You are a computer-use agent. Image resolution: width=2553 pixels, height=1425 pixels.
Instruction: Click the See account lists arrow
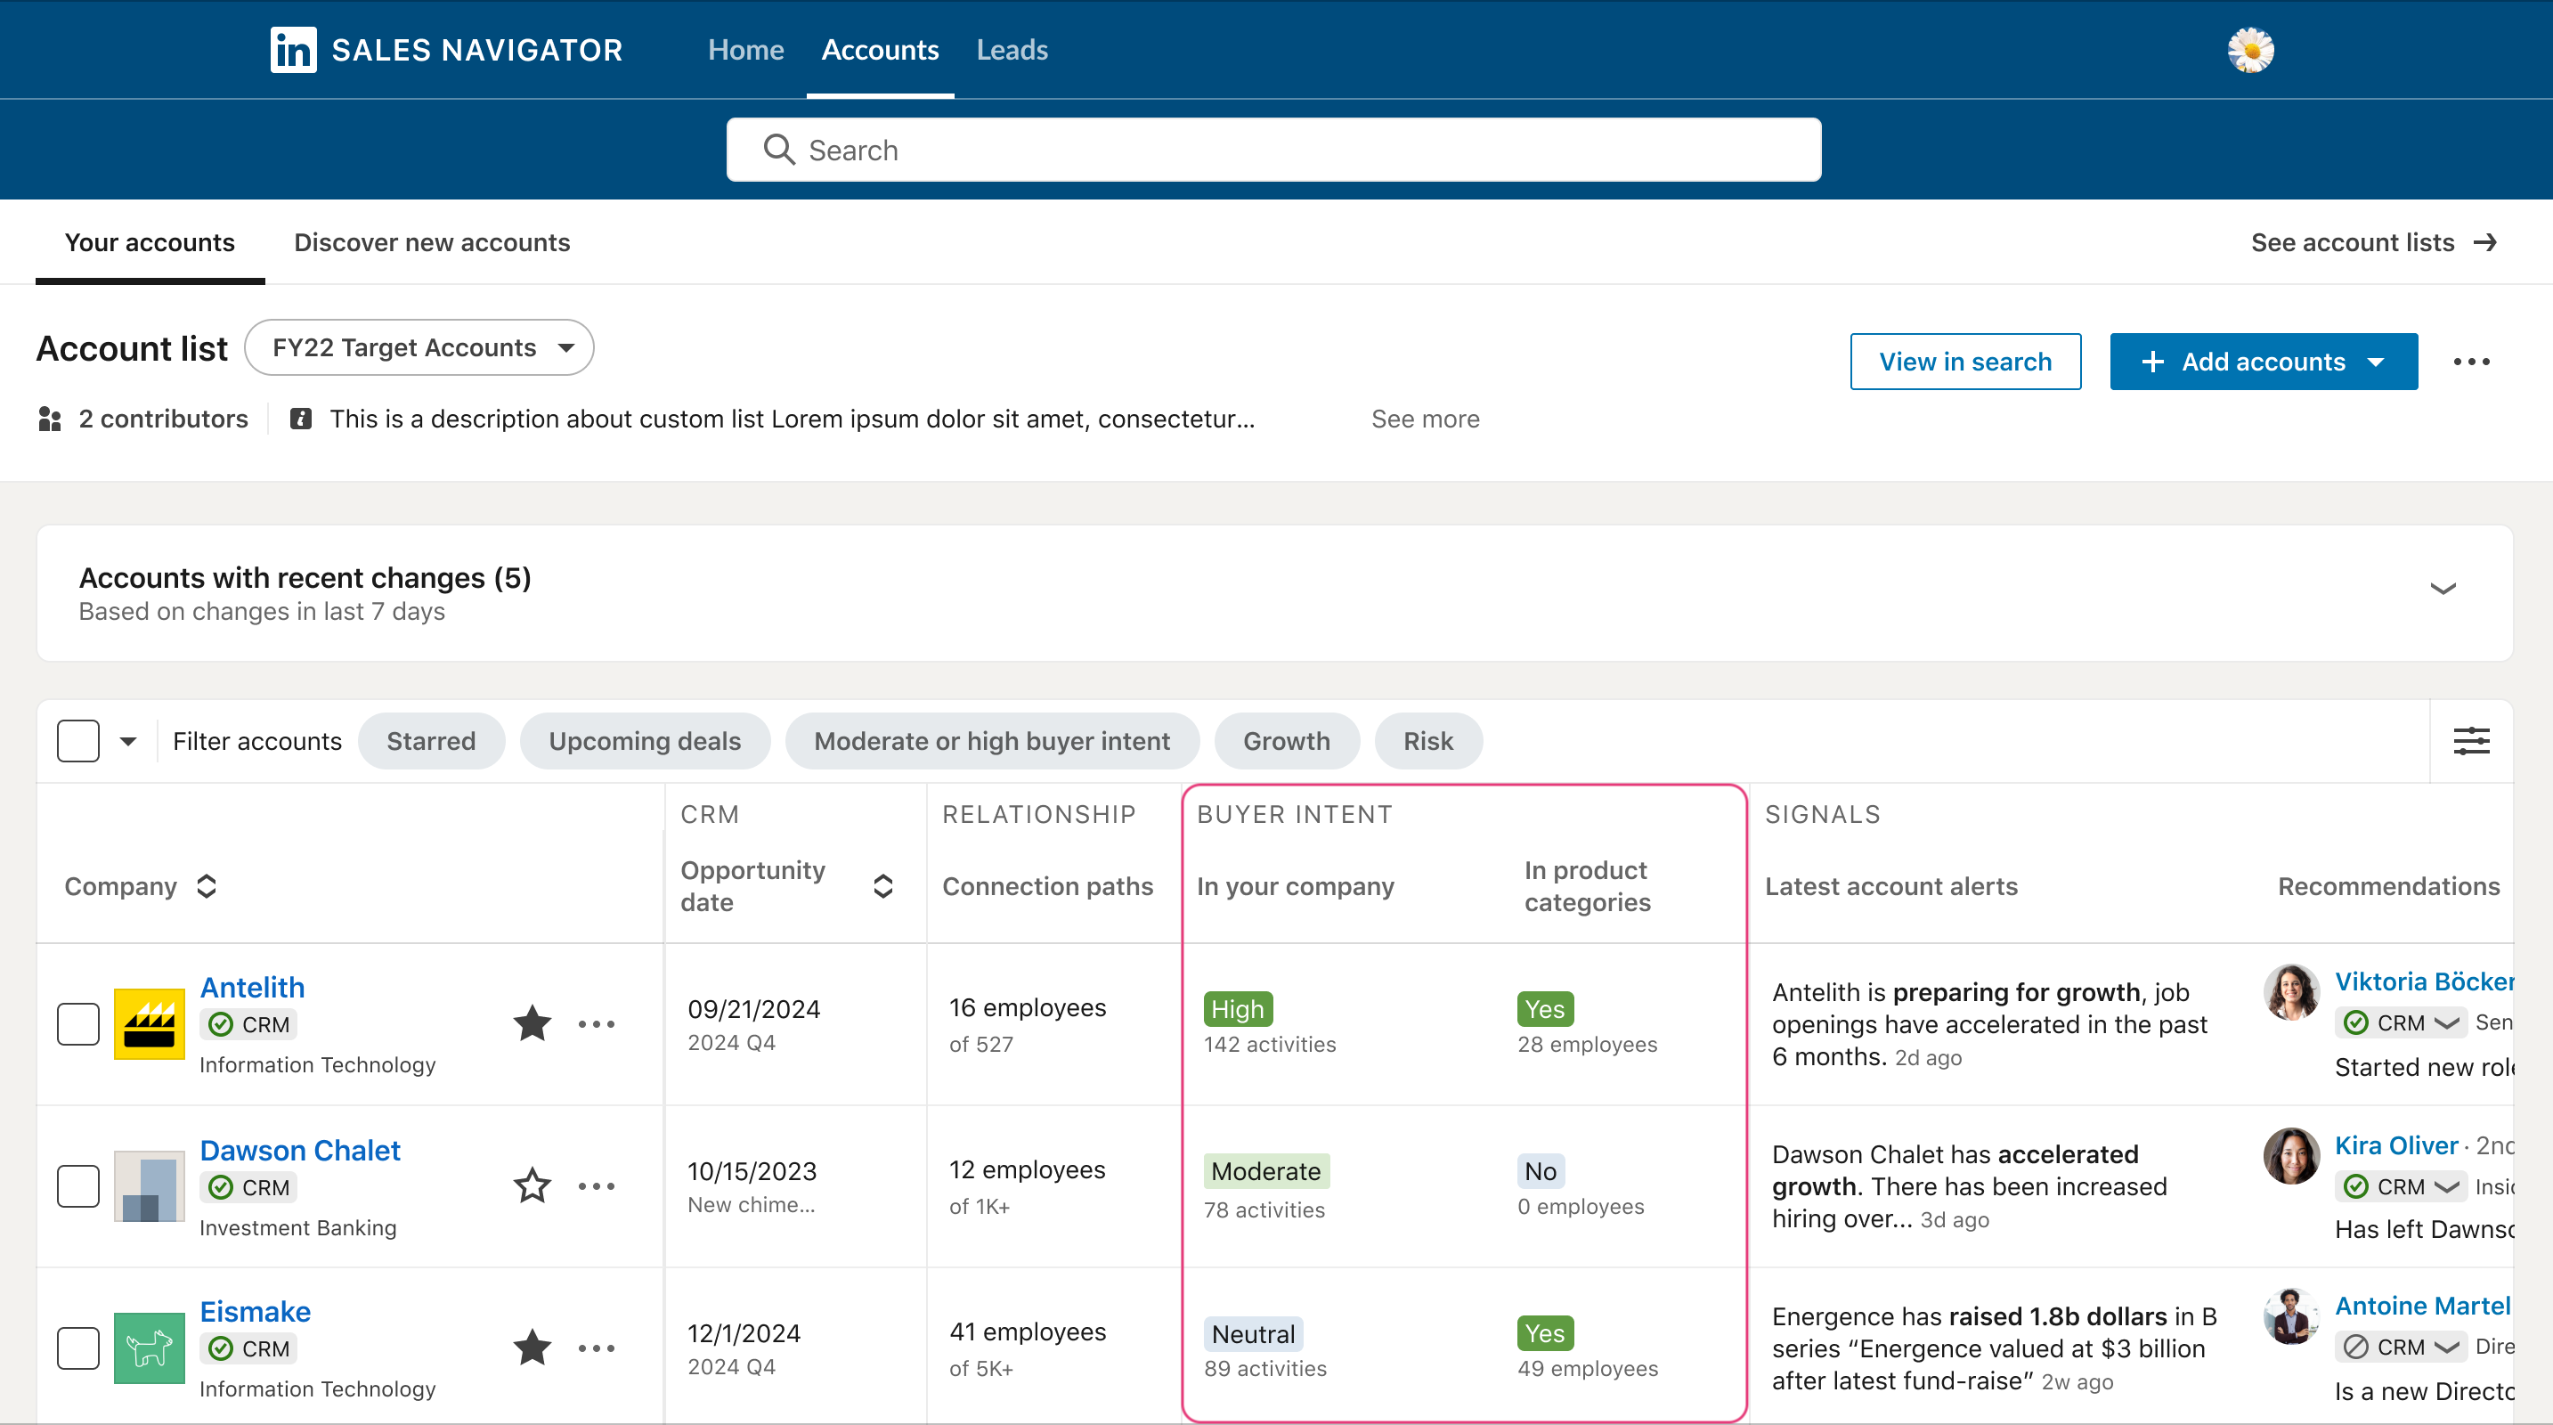(x=2484, y=243)
